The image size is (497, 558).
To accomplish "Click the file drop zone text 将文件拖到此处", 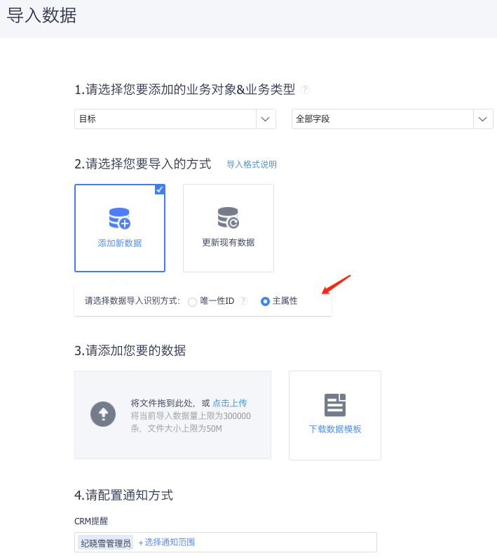I will click(x=163, y=403).
